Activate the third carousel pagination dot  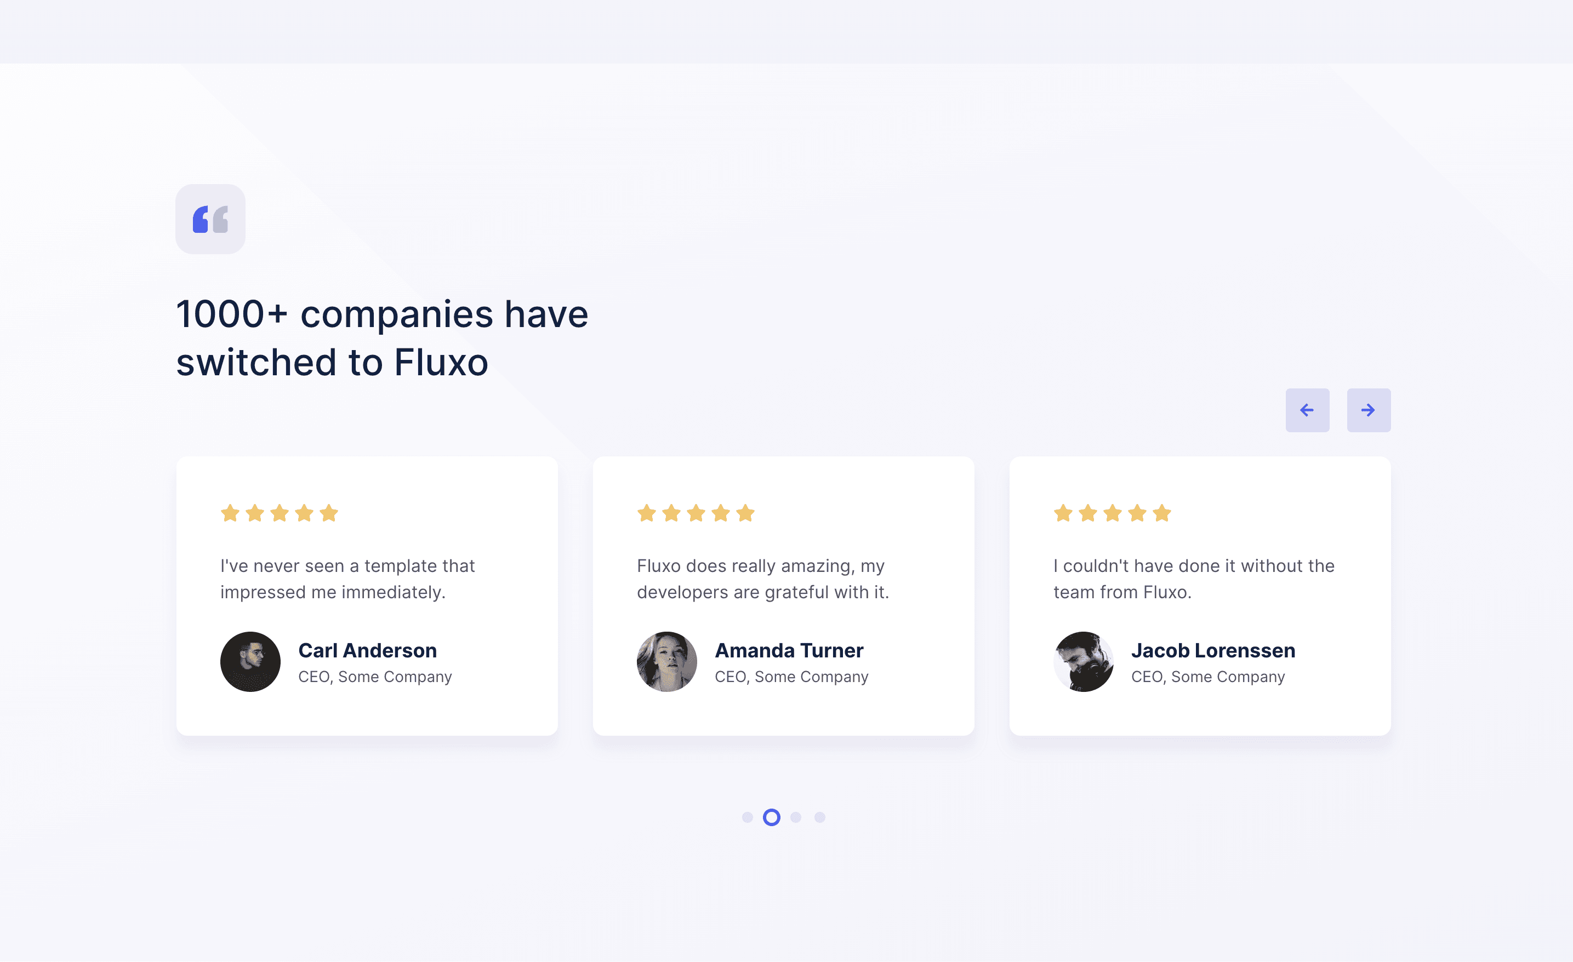[x=795, y=817]
